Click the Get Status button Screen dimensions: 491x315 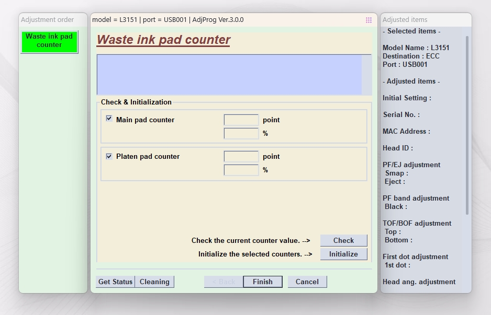[115, 282]
